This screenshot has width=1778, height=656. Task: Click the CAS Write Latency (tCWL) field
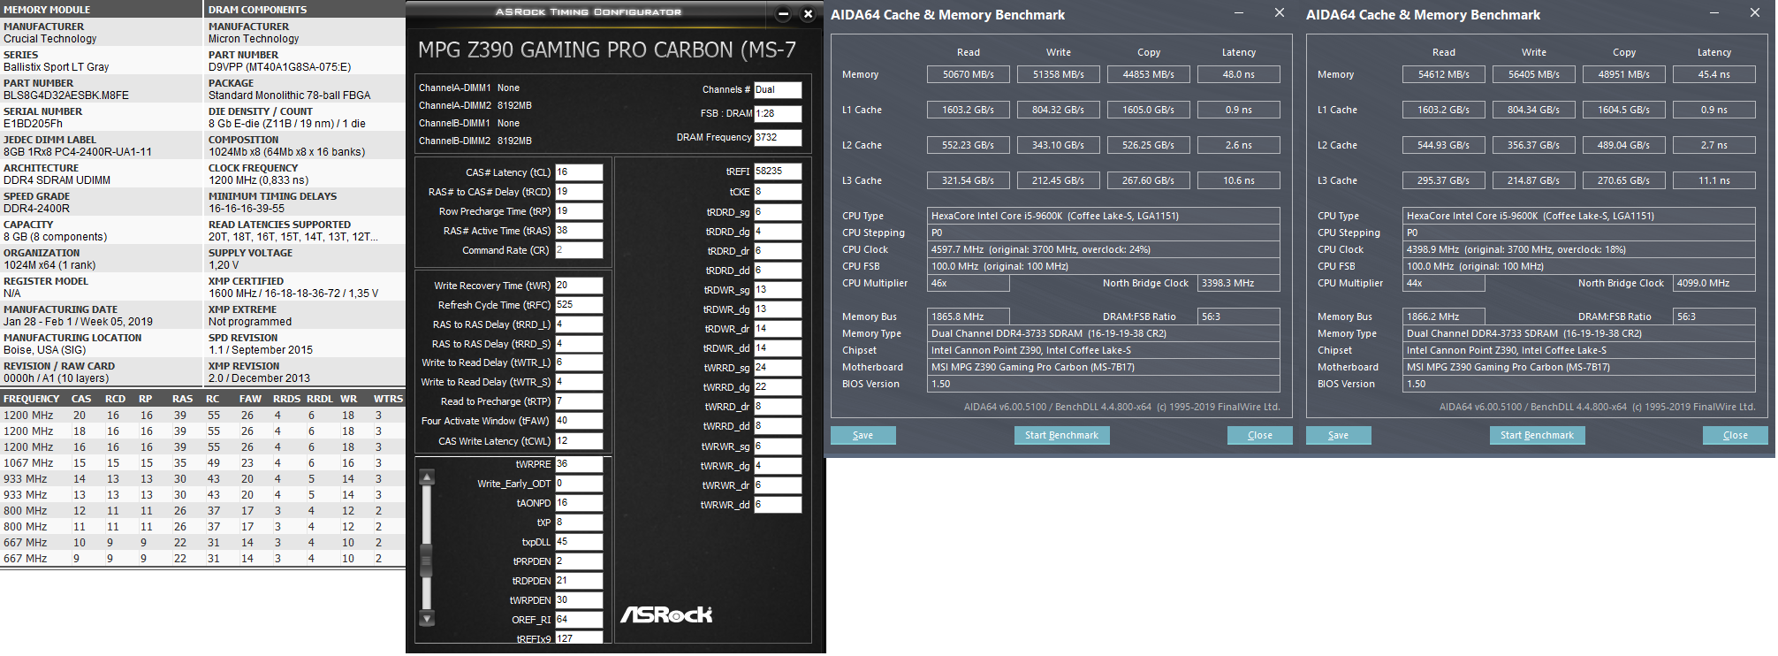tap(579, 441)
